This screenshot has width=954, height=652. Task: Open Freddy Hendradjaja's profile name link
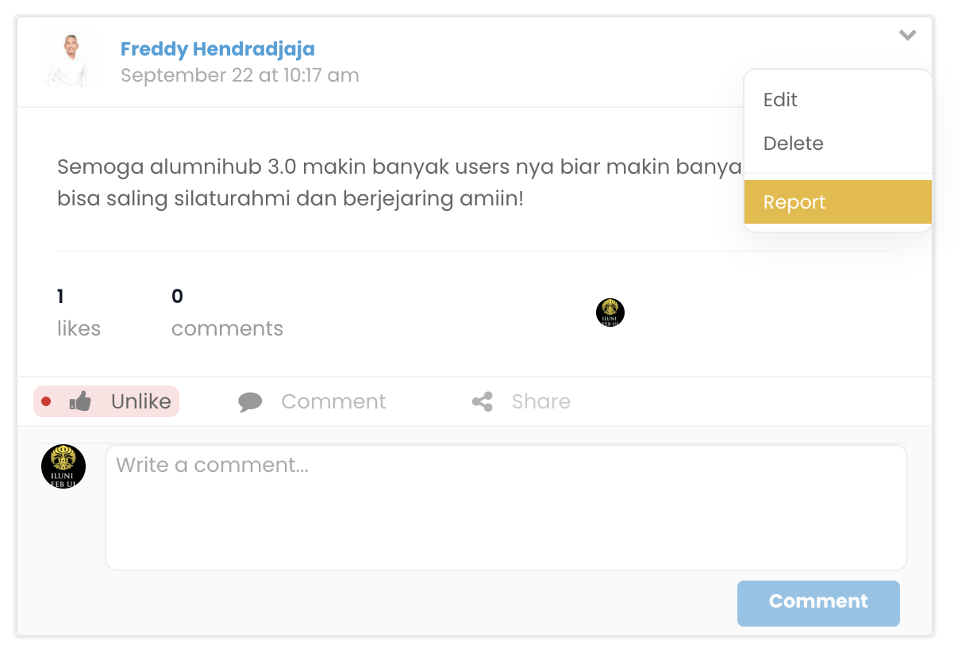(x=217, y=49)
